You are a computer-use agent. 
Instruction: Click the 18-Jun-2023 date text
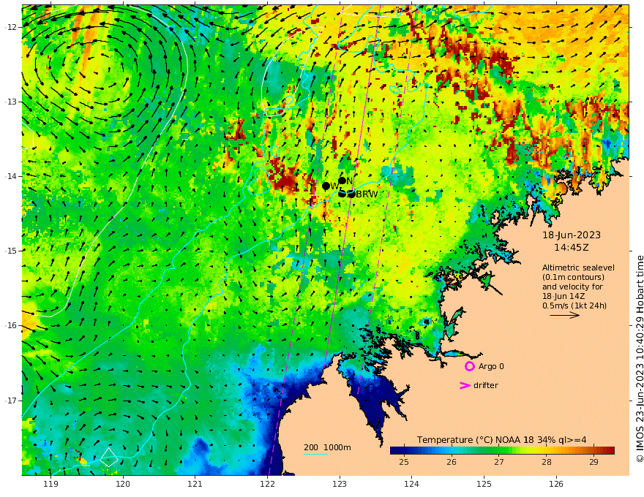point(572,235)
